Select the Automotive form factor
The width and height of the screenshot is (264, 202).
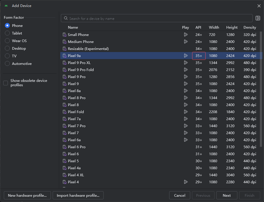7,63
